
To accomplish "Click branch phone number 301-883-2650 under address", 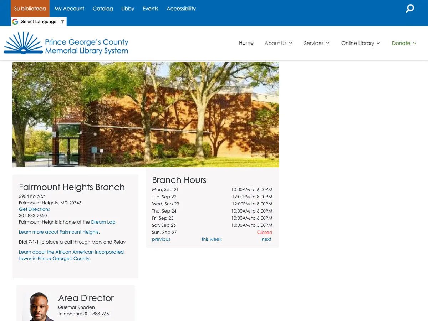I will [x=33, y=216].
